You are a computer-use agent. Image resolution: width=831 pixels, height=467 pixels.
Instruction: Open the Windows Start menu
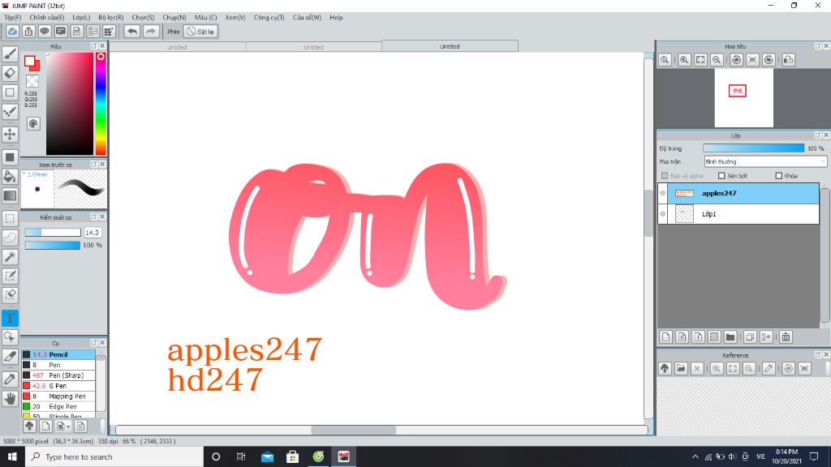tap(12, 456)
